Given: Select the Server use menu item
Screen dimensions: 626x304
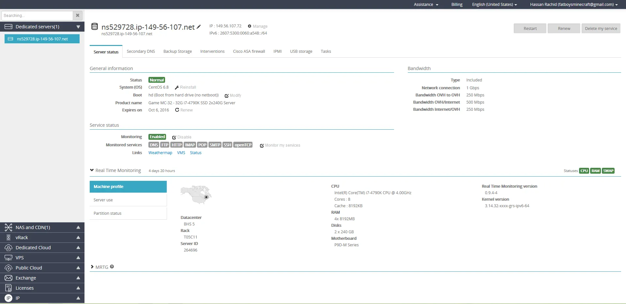Looking at the screenshot, I should point(128,200).
